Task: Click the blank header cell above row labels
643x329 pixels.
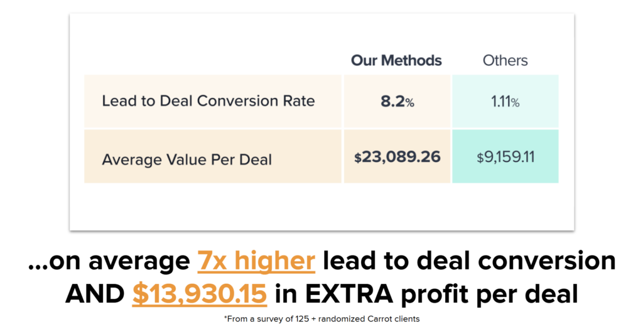Action: [x=213, y=60]
